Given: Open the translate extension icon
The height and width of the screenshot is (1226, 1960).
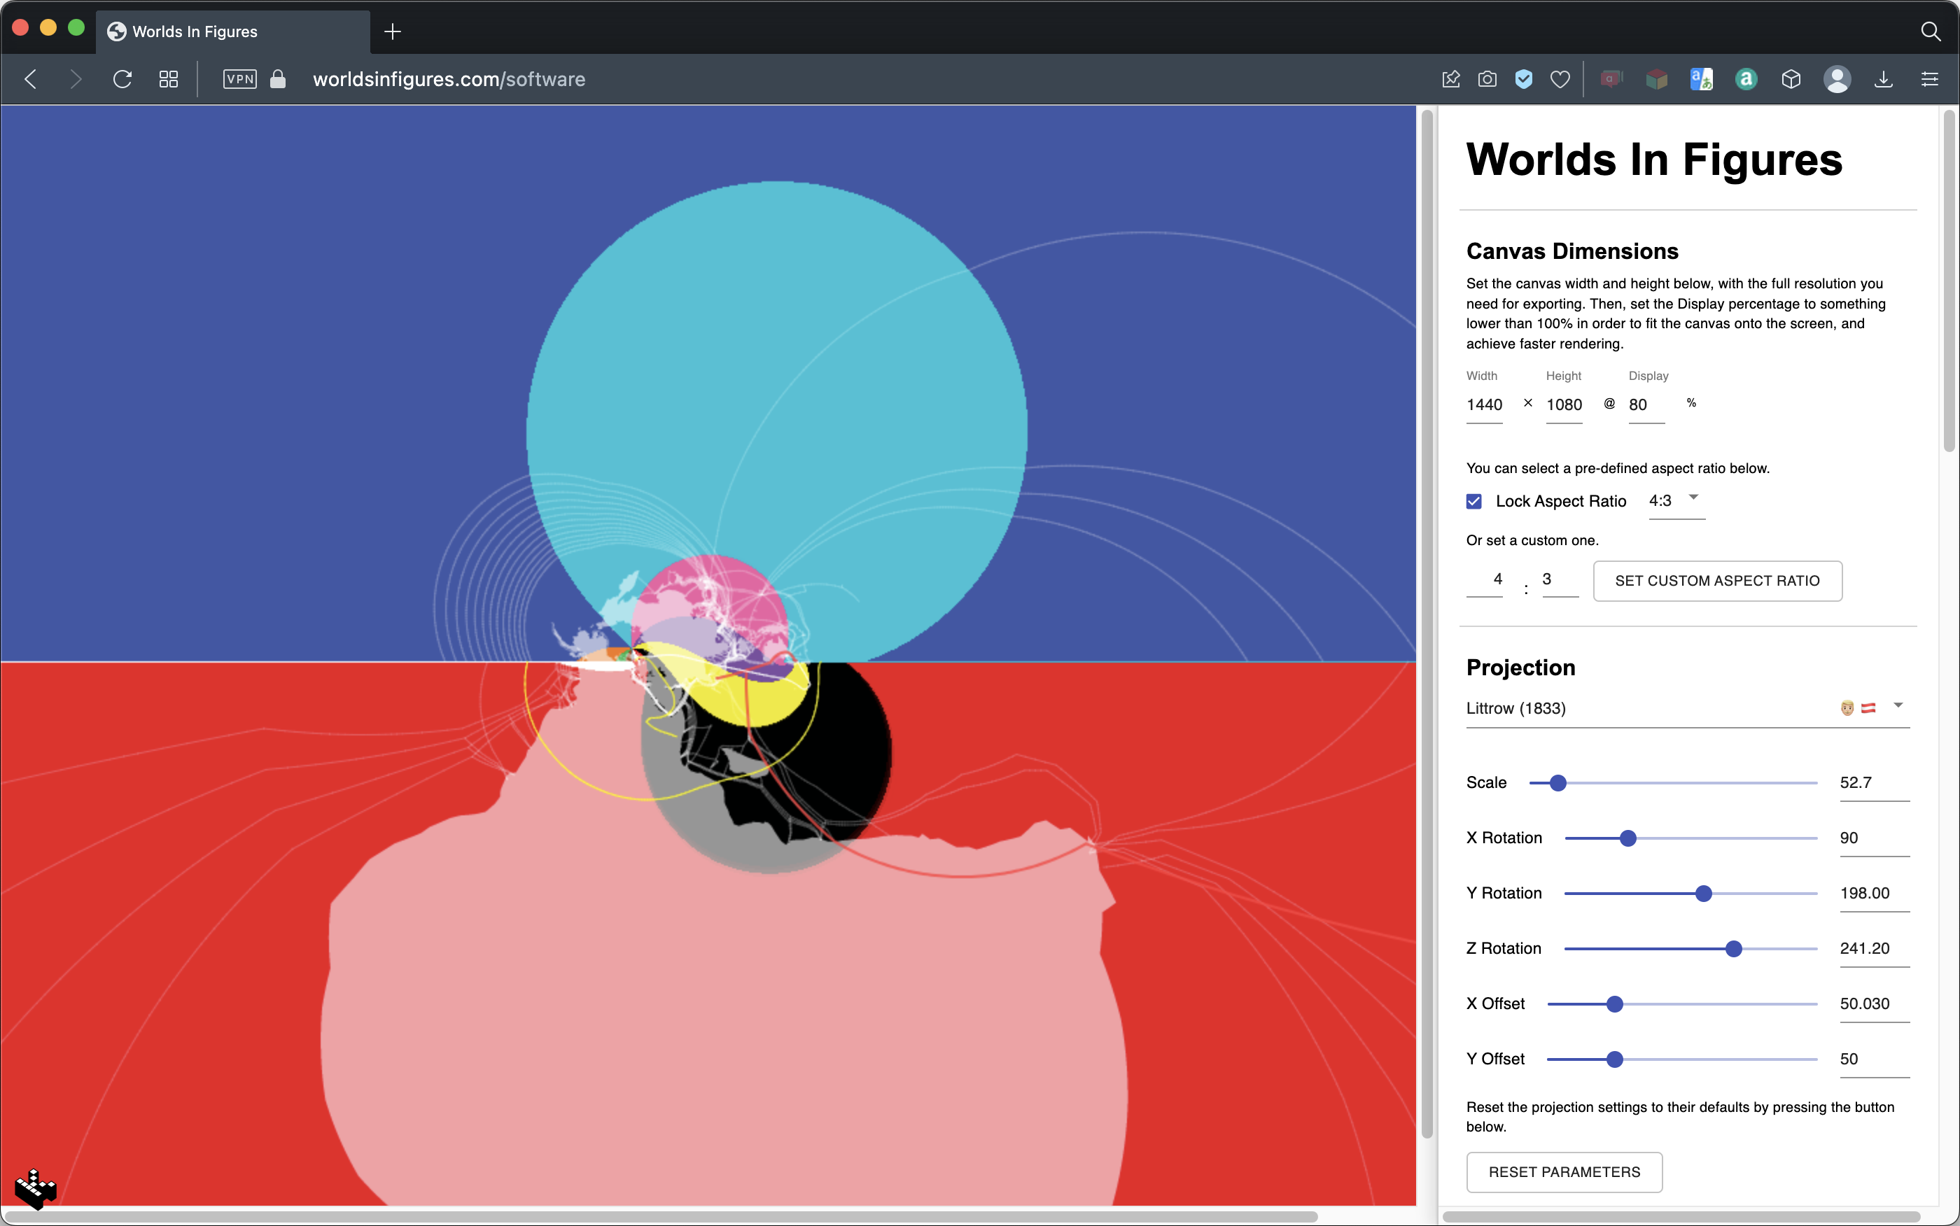Looking at the screenshot, I should coord(1701,78).
